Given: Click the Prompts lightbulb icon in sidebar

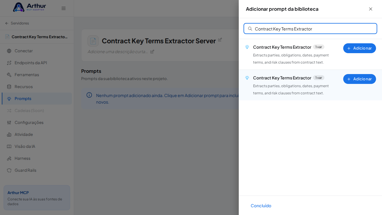Looking at the screenshot, I should click(9, 99).
